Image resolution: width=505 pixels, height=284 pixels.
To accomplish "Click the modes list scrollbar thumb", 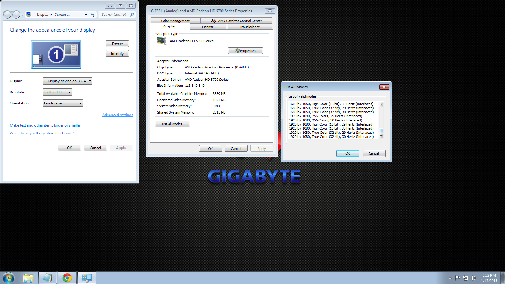I will (x=381, y=131).
